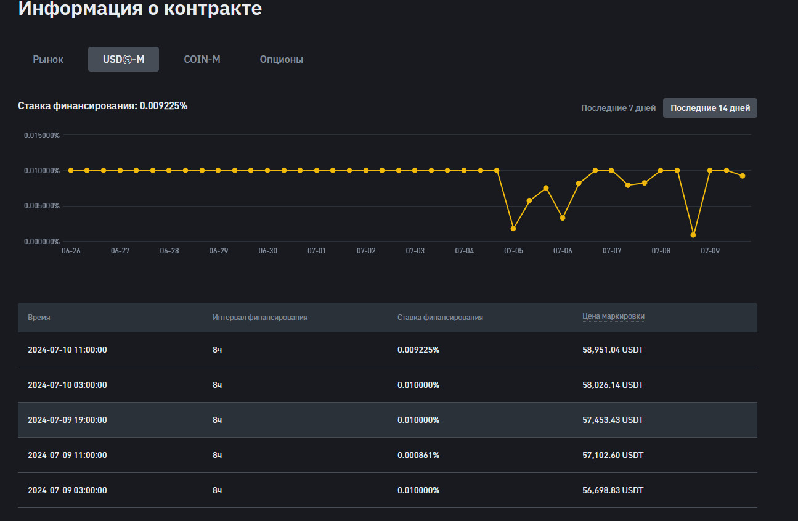Show Последние 7 дней chart range
The height and width of the screenshot is (521, 798).
point(618,108)
